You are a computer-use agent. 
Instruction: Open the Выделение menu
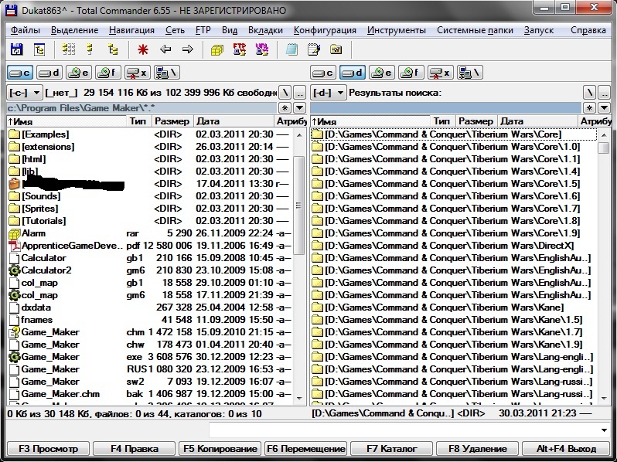point(74,30)
